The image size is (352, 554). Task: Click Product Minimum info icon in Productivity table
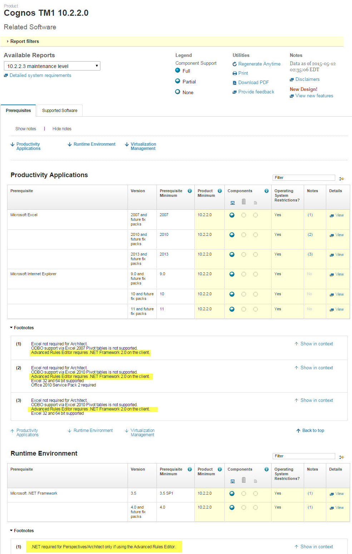click(220, 191)
